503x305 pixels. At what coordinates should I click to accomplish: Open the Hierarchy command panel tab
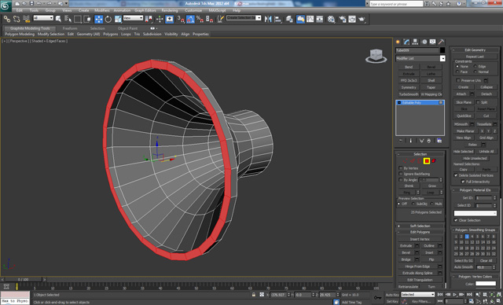pos(416,42)
